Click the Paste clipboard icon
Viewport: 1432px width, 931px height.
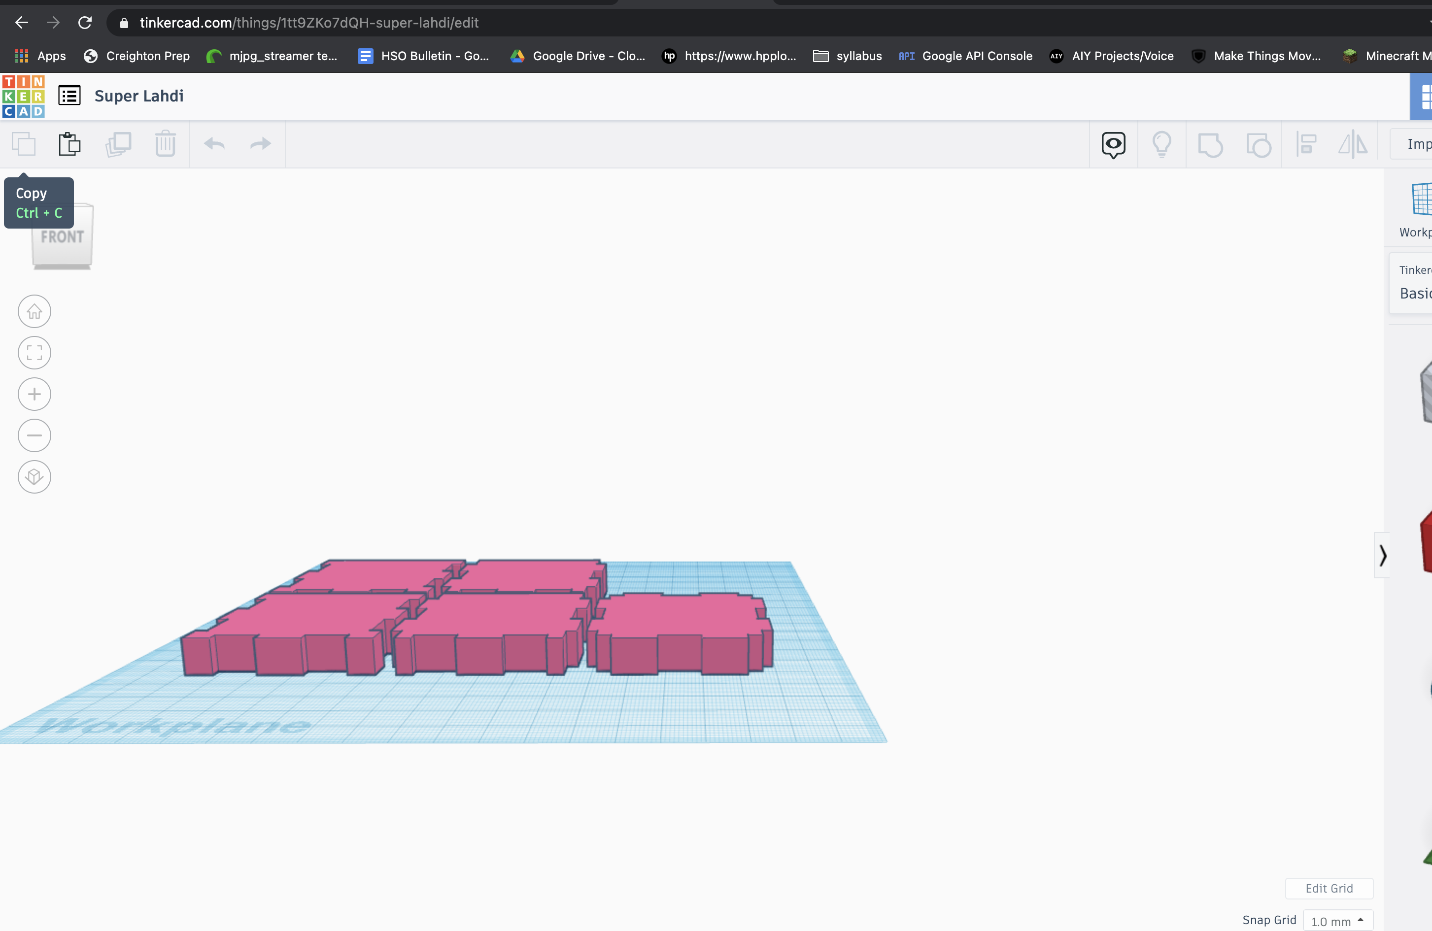point(70,144)
